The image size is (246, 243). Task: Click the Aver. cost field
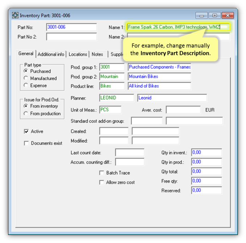183,110
